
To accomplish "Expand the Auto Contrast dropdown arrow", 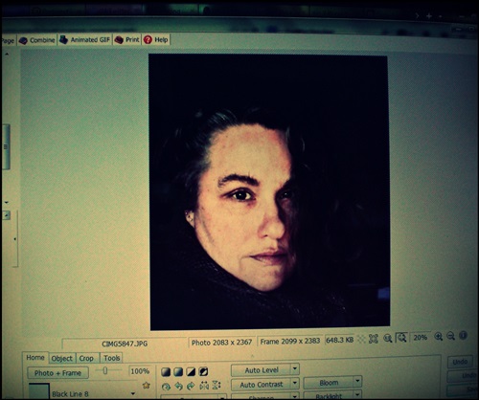I will (295, 384).
